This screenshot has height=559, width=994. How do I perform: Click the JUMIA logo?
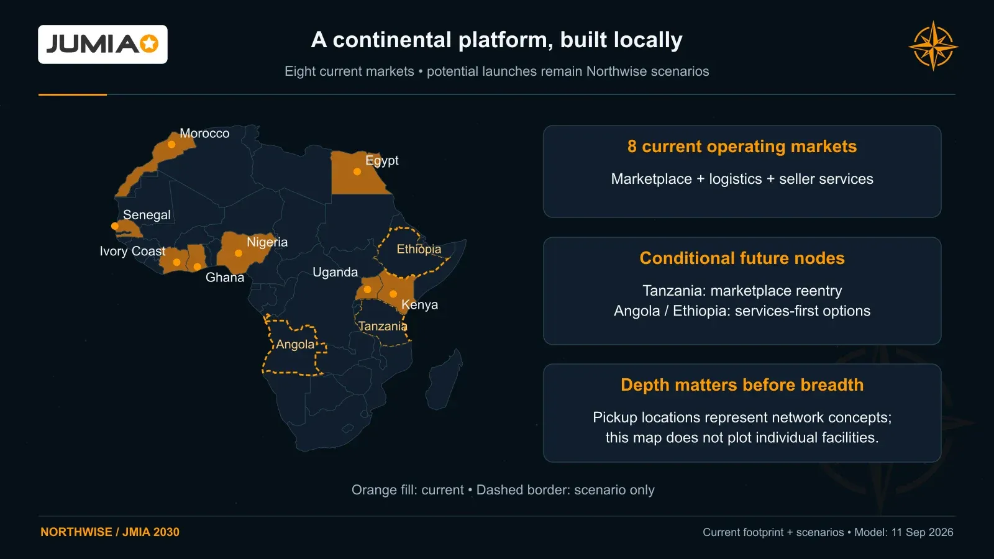(103, 44)
